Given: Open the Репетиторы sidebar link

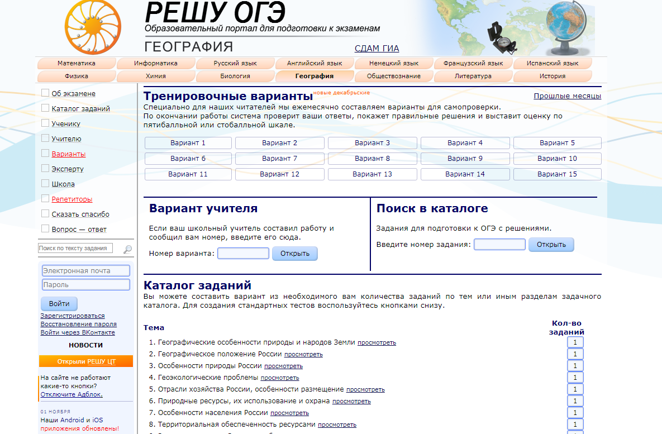Looking at the screenshot, I should [72, 199].
